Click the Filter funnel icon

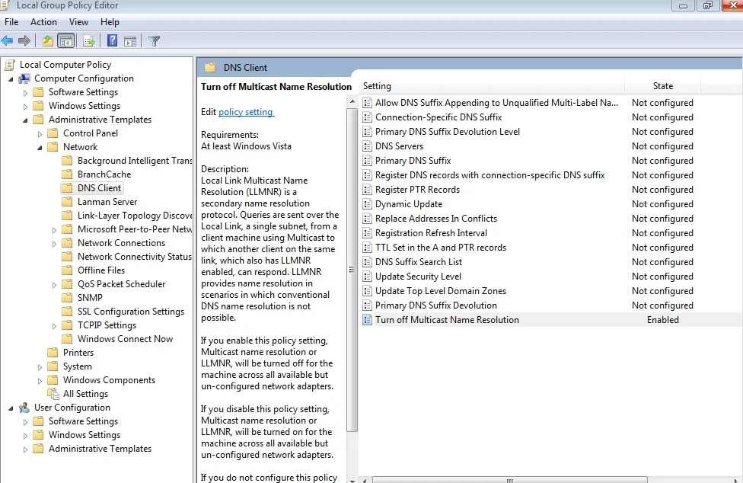(154, 41)
